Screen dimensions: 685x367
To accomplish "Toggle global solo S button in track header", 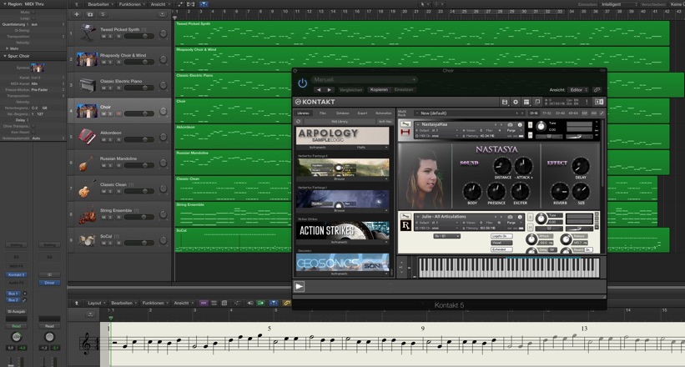I will tap(103, 14).
